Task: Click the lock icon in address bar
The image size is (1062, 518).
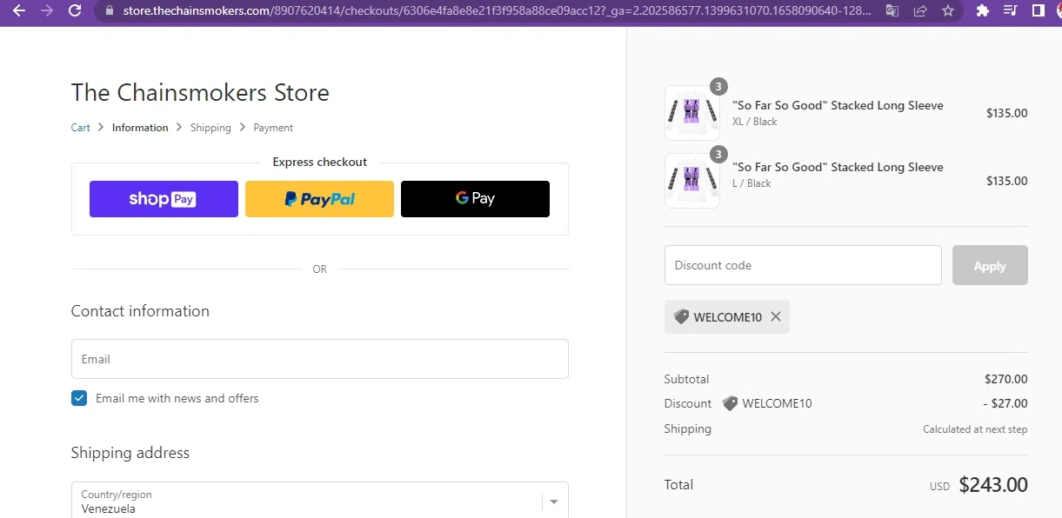Action: click(110, 11)
